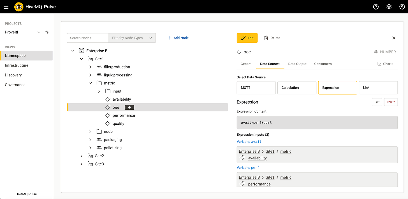Close the oee detail panel
This screenshot has width=408, height=199.
click(x=394, y=38)
